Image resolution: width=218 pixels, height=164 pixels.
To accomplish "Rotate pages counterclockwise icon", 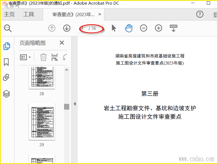I will [65, 57].
